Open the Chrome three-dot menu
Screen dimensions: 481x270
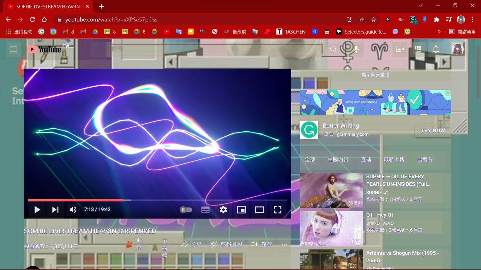(x=473, y=19)
